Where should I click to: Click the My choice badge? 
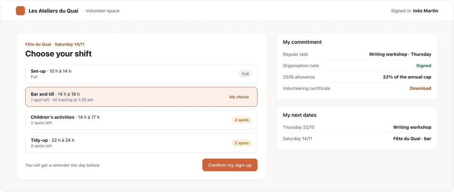[239, 97]
